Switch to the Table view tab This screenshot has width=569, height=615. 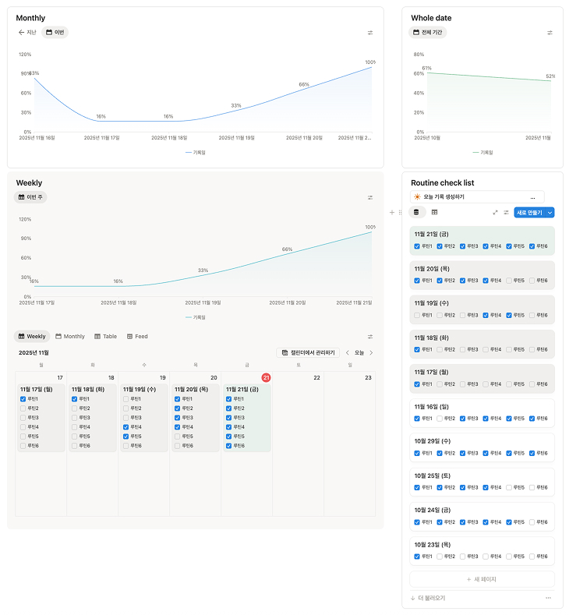[105, 337]
